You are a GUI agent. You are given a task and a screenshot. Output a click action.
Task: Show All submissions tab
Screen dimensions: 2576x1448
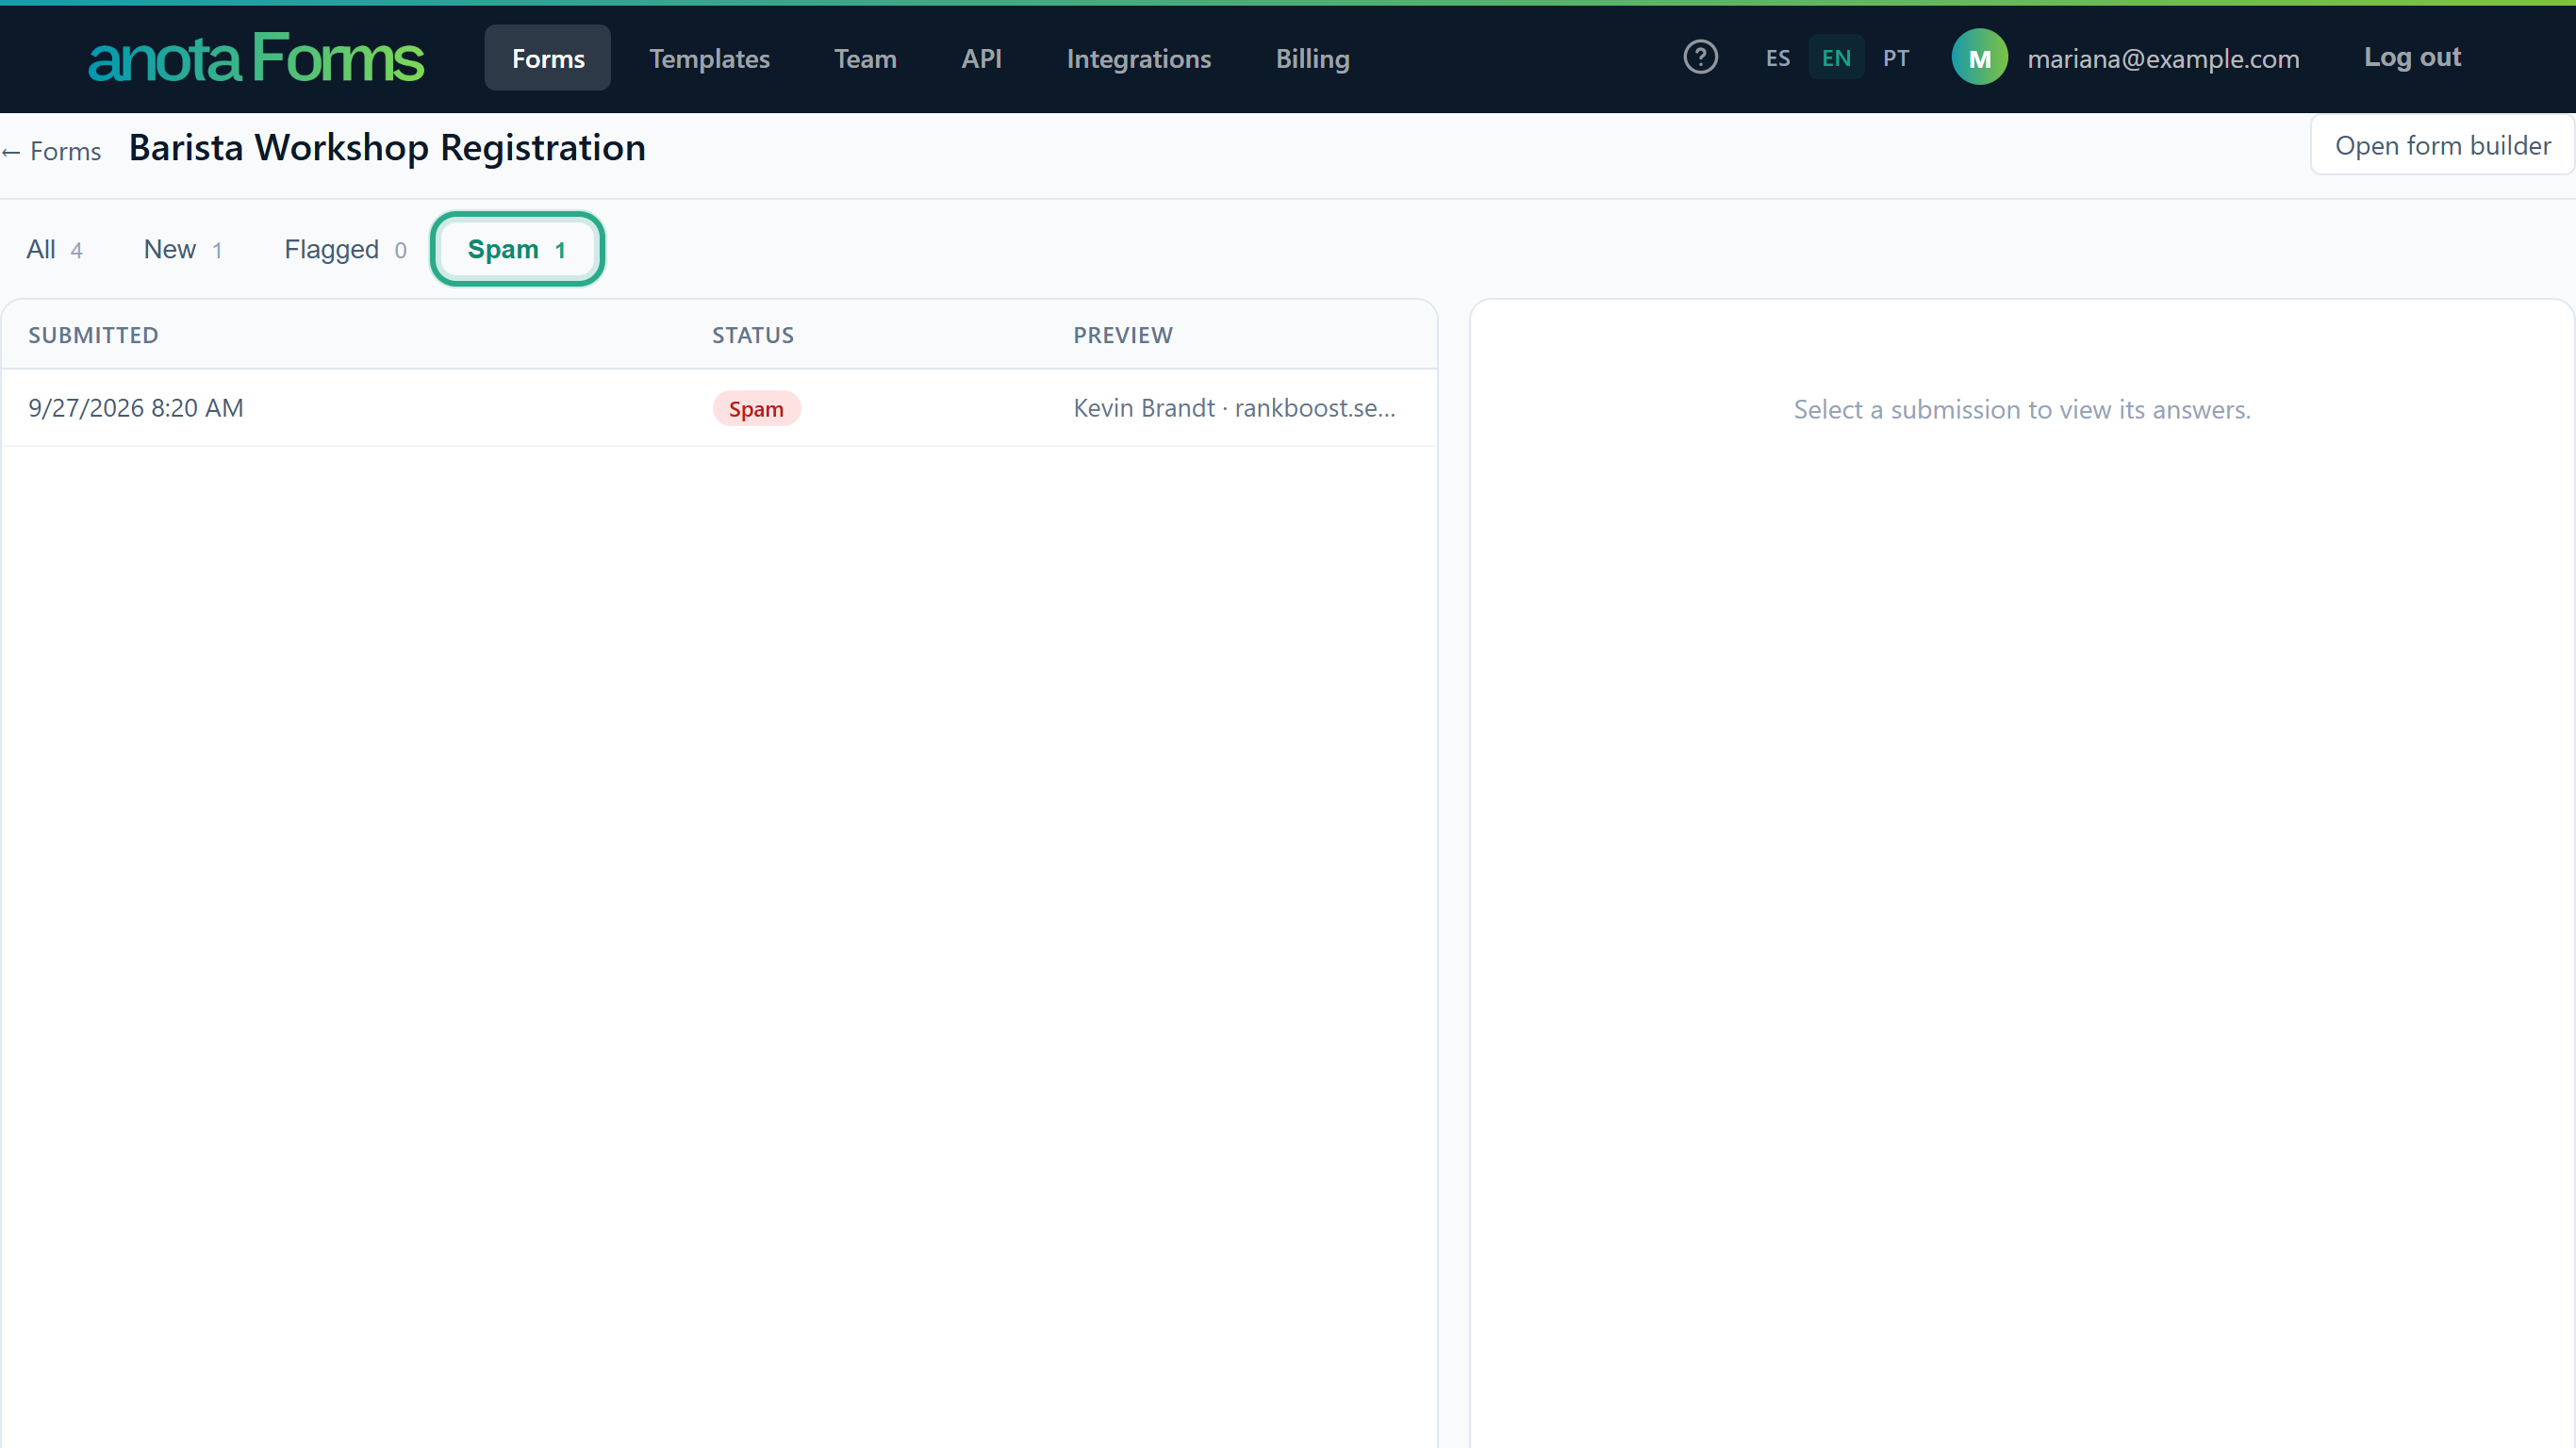coord(54,249)
